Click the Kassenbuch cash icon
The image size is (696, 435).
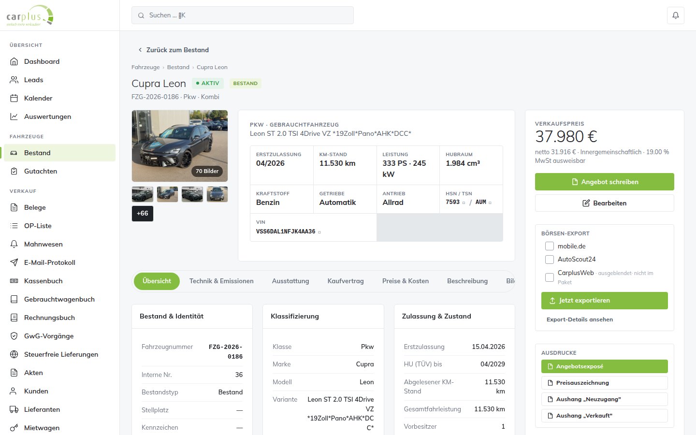14,281
